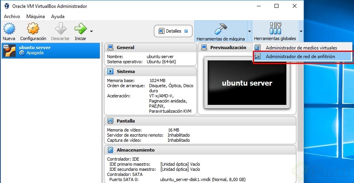
Task: Click the Servidor de escritorio remoto label
Action: tap(135, 135)
